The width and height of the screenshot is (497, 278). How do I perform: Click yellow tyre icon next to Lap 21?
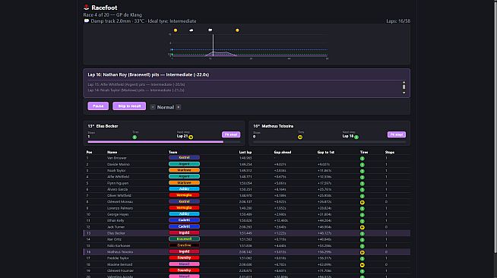tap(191, 137)
